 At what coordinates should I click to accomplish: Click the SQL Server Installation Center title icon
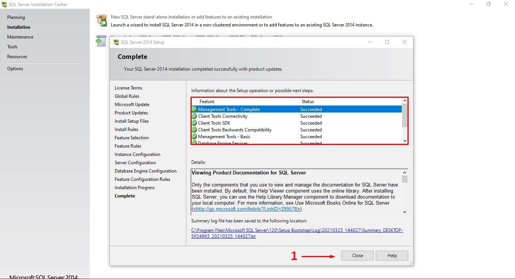4,5
